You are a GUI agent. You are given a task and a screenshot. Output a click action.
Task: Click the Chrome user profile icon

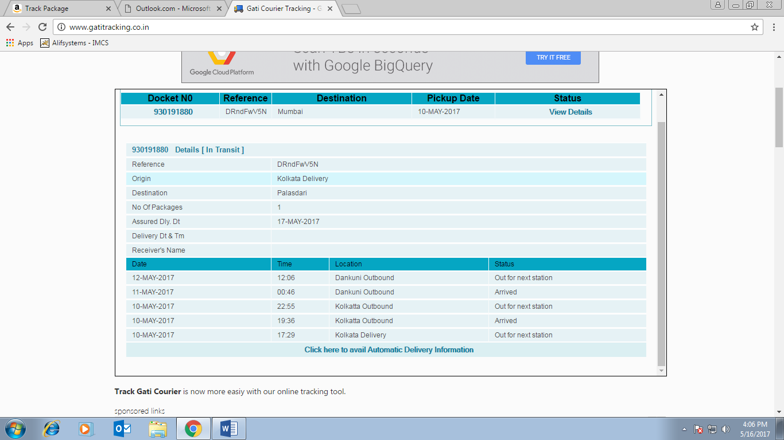coord(719,5)
